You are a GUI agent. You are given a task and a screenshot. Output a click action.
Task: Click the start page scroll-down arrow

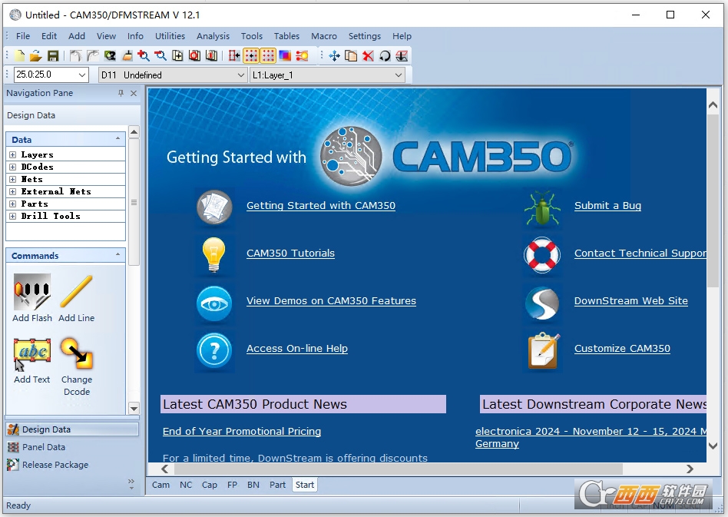(713, 446)
